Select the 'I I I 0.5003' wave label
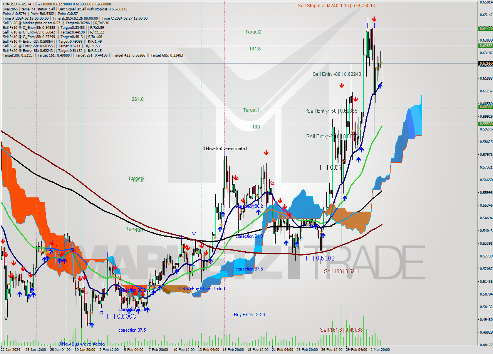Screen dimensions: 493x354 [121, 316]
